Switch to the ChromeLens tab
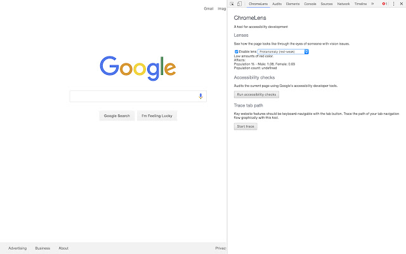Screen dimensions: 406x254 click(258, 4)
